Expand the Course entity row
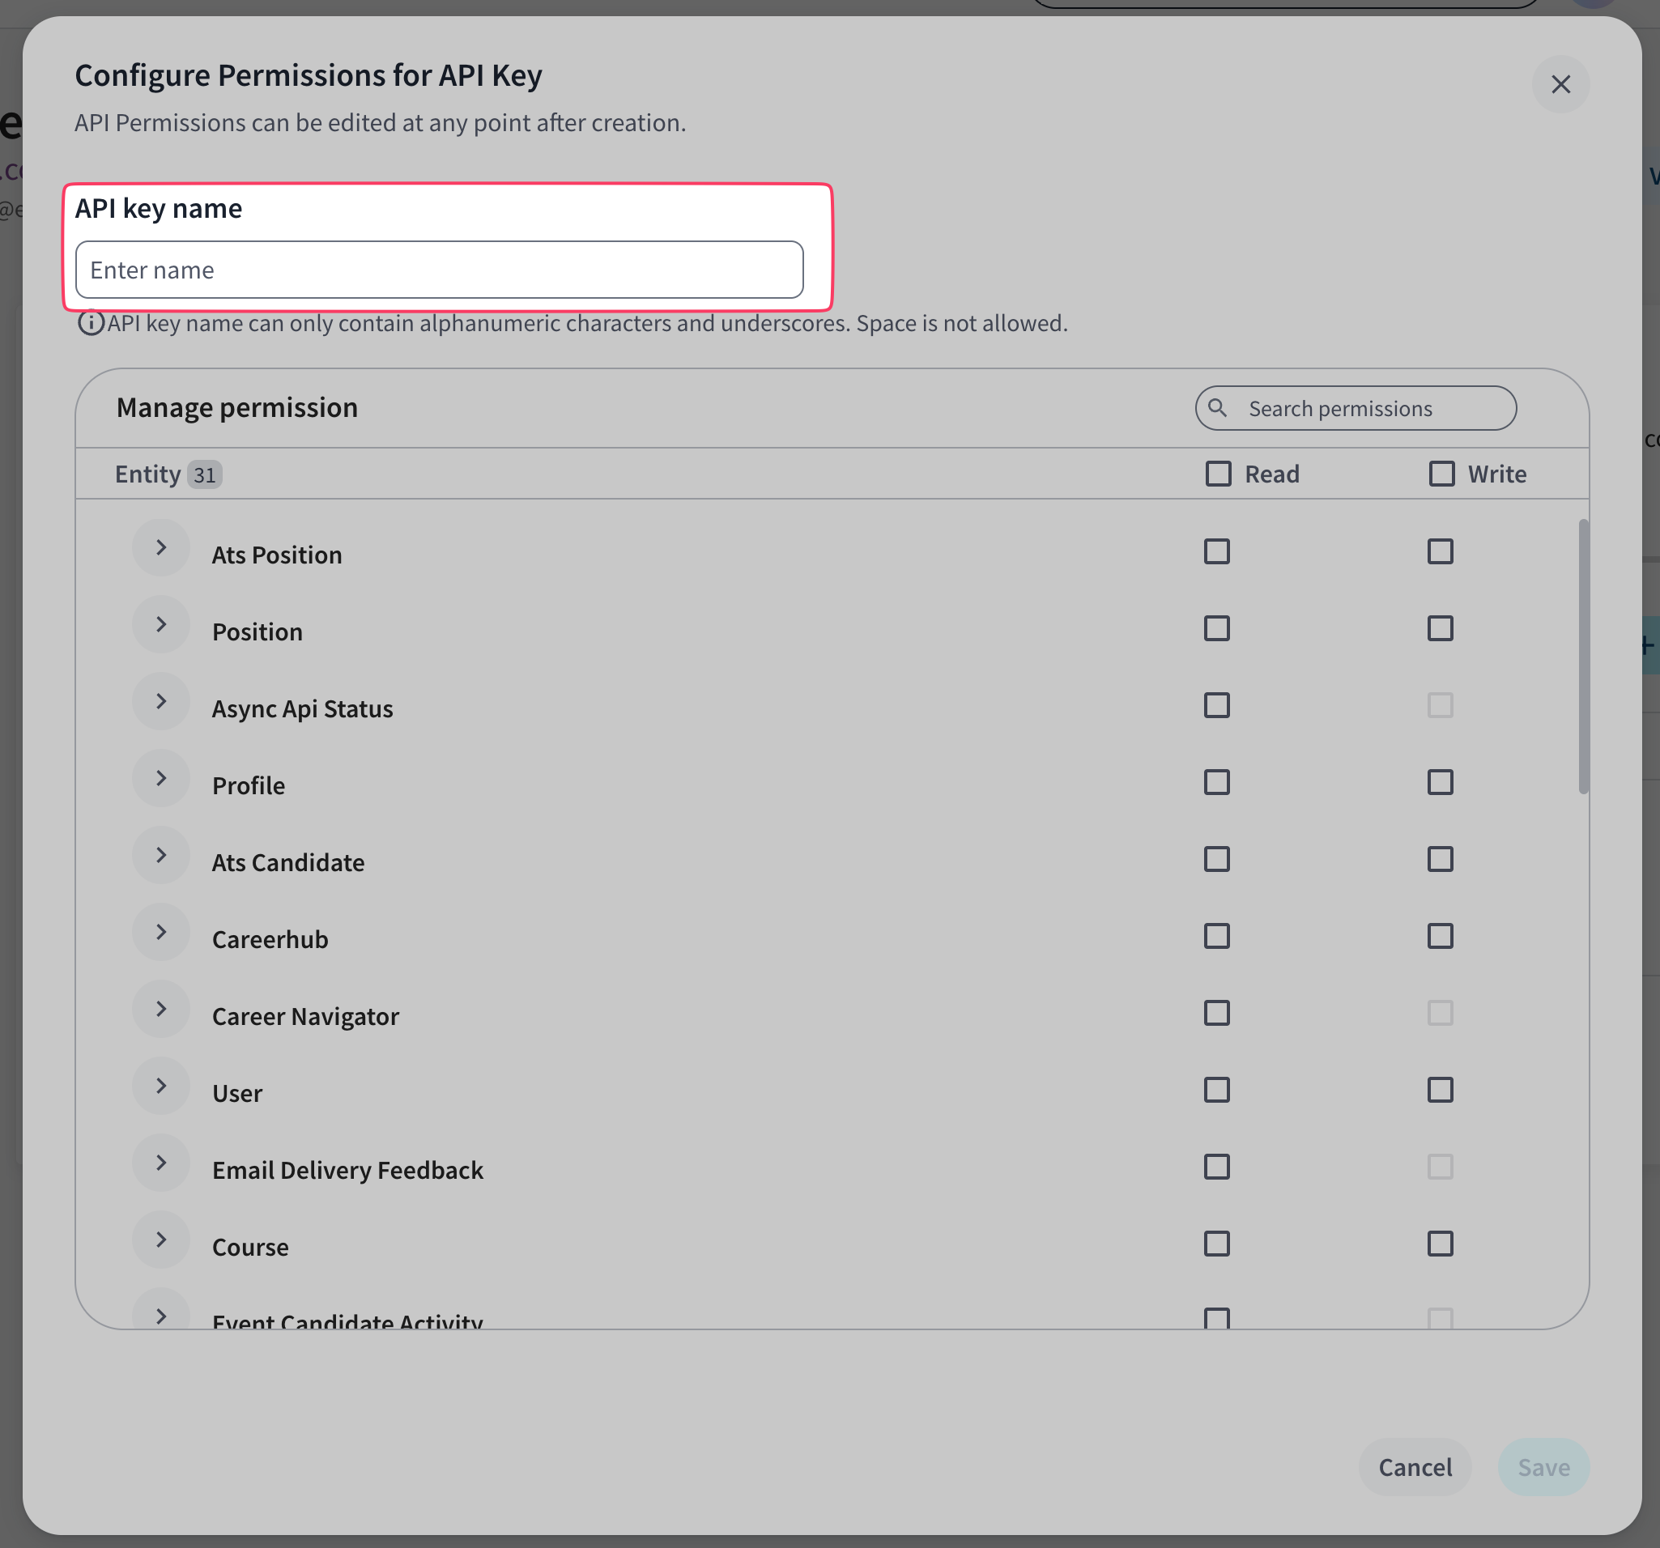The height and width of the screenshot is (1548, 1660). point(161,1240)
